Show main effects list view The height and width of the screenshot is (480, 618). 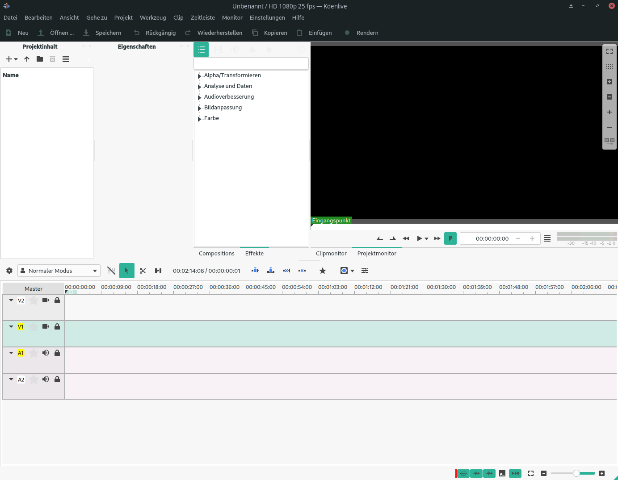(201, 50)
